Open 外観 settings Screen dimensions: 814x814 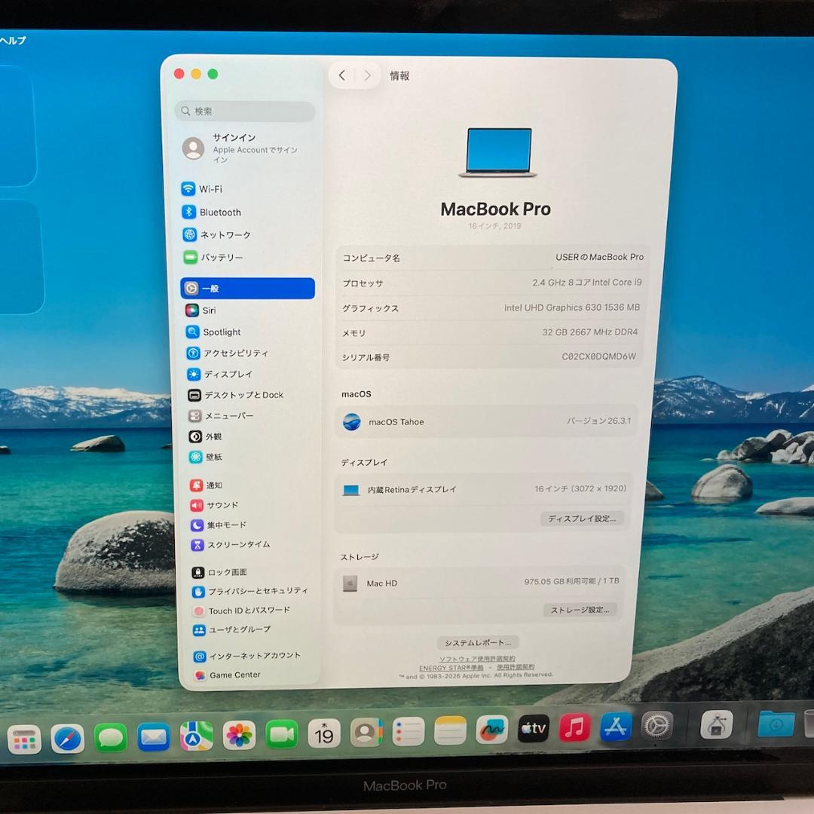click(205, 436)
